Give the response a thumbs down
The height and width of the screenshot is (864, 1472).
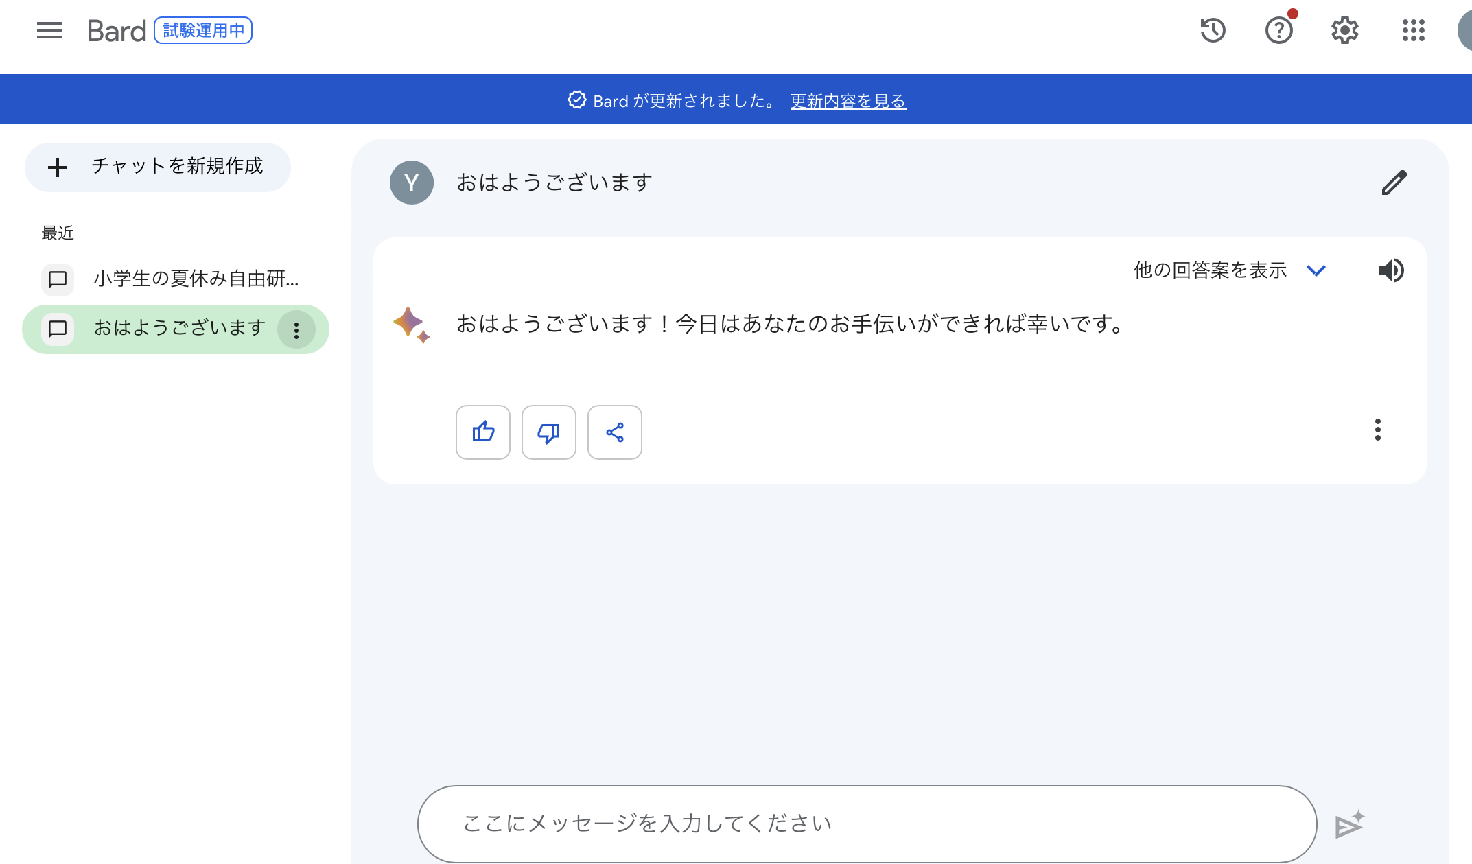pos(549,432)
